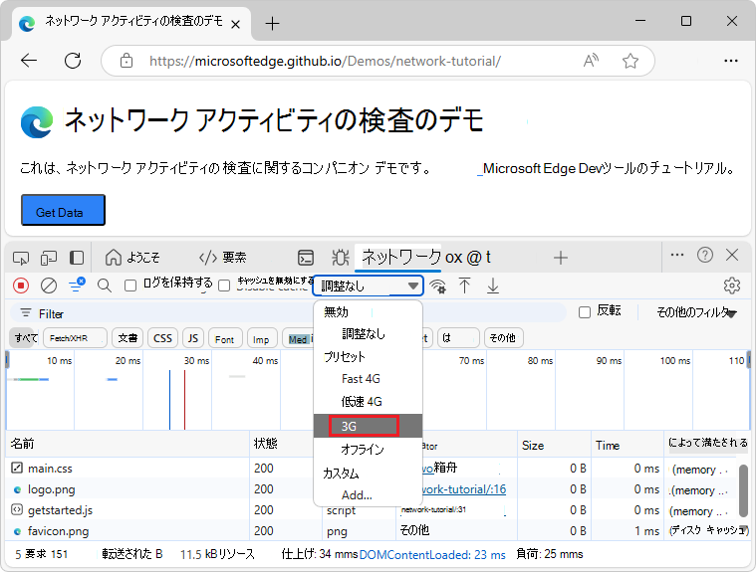Select 低速 4G preset
756x572 pixels.
[368, 402]
